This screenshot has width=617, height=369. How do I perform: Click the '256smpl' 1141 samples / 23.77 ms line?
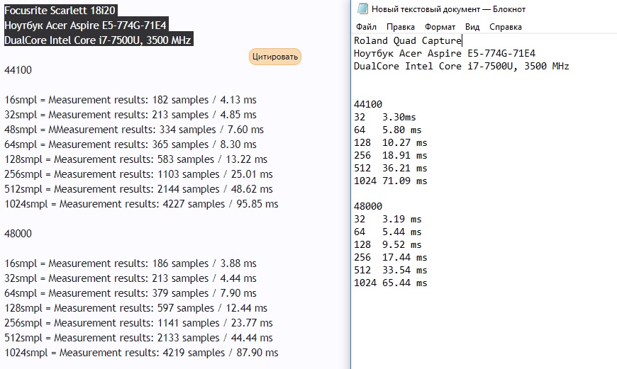tap(138, 323)
